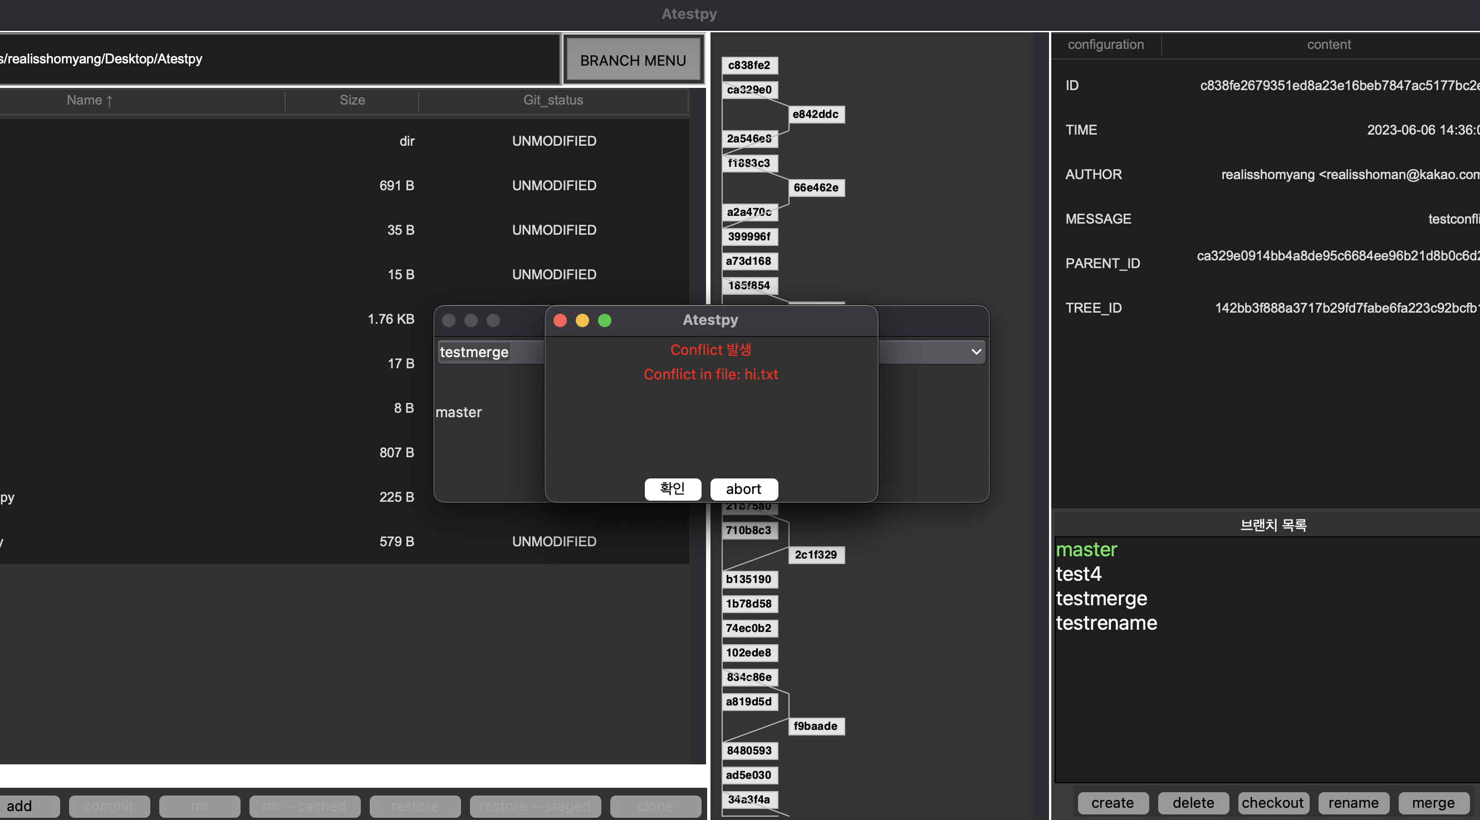
Task: Select commit node 8480593
Action: [748, 750]
